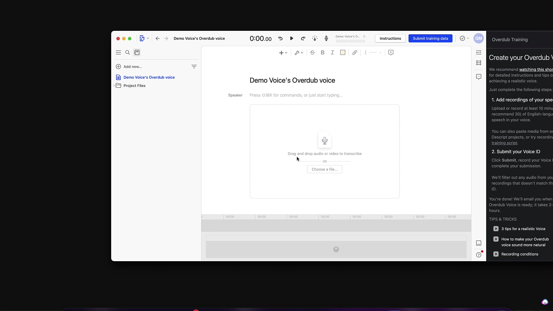The image size is (553, 311).
Task: Go forward with the right arrow
Action: pos(166,38)
